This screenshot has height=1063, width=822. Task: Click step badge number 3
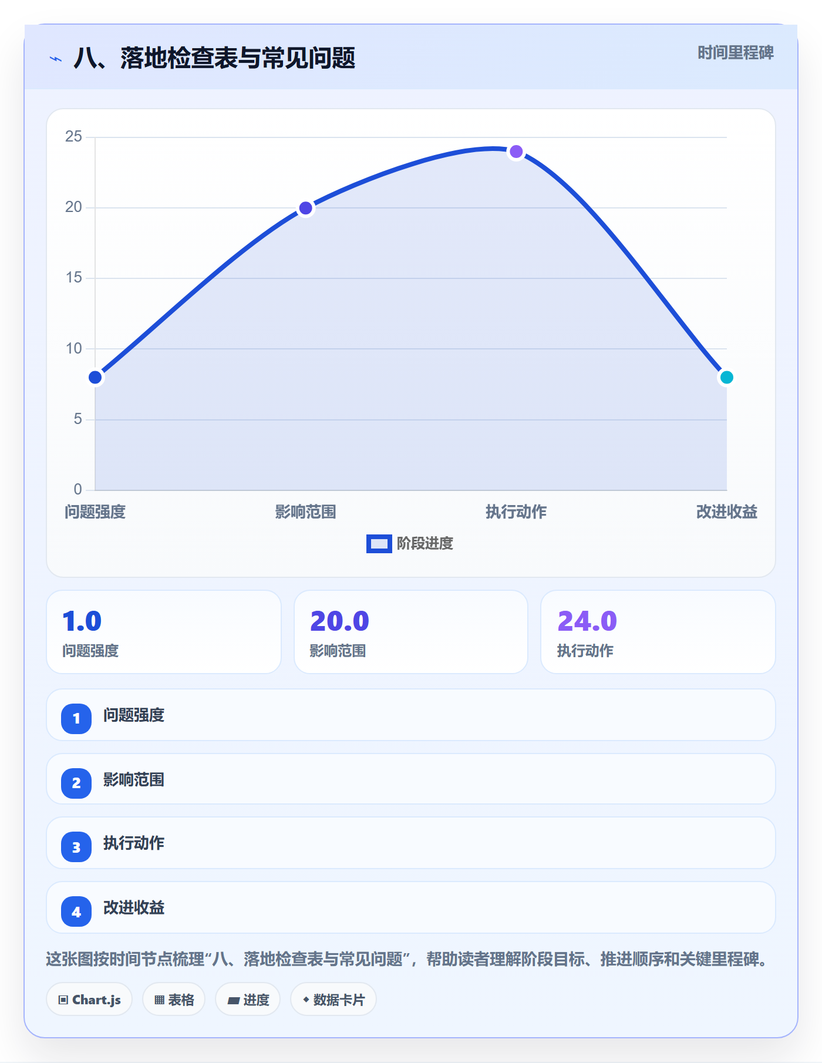coord(76,847)
